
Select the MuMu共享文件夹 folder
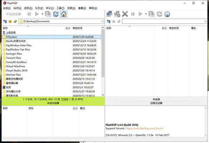coord(52,41)
